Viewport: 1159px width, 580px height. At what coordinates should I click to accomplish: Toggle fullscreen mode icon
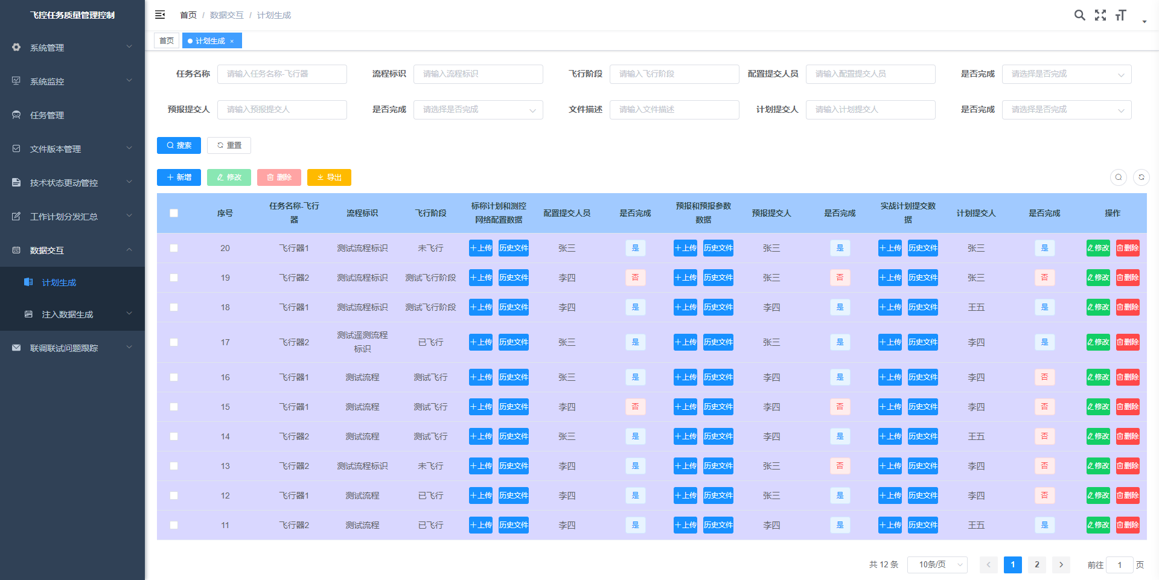click(x=1100, y=15)
